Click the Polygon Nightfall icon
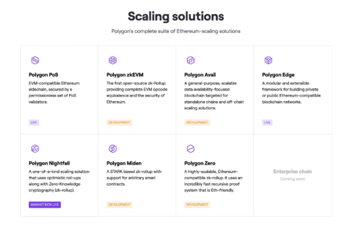Viewport: 345px width, 225px height. point(35,149)
